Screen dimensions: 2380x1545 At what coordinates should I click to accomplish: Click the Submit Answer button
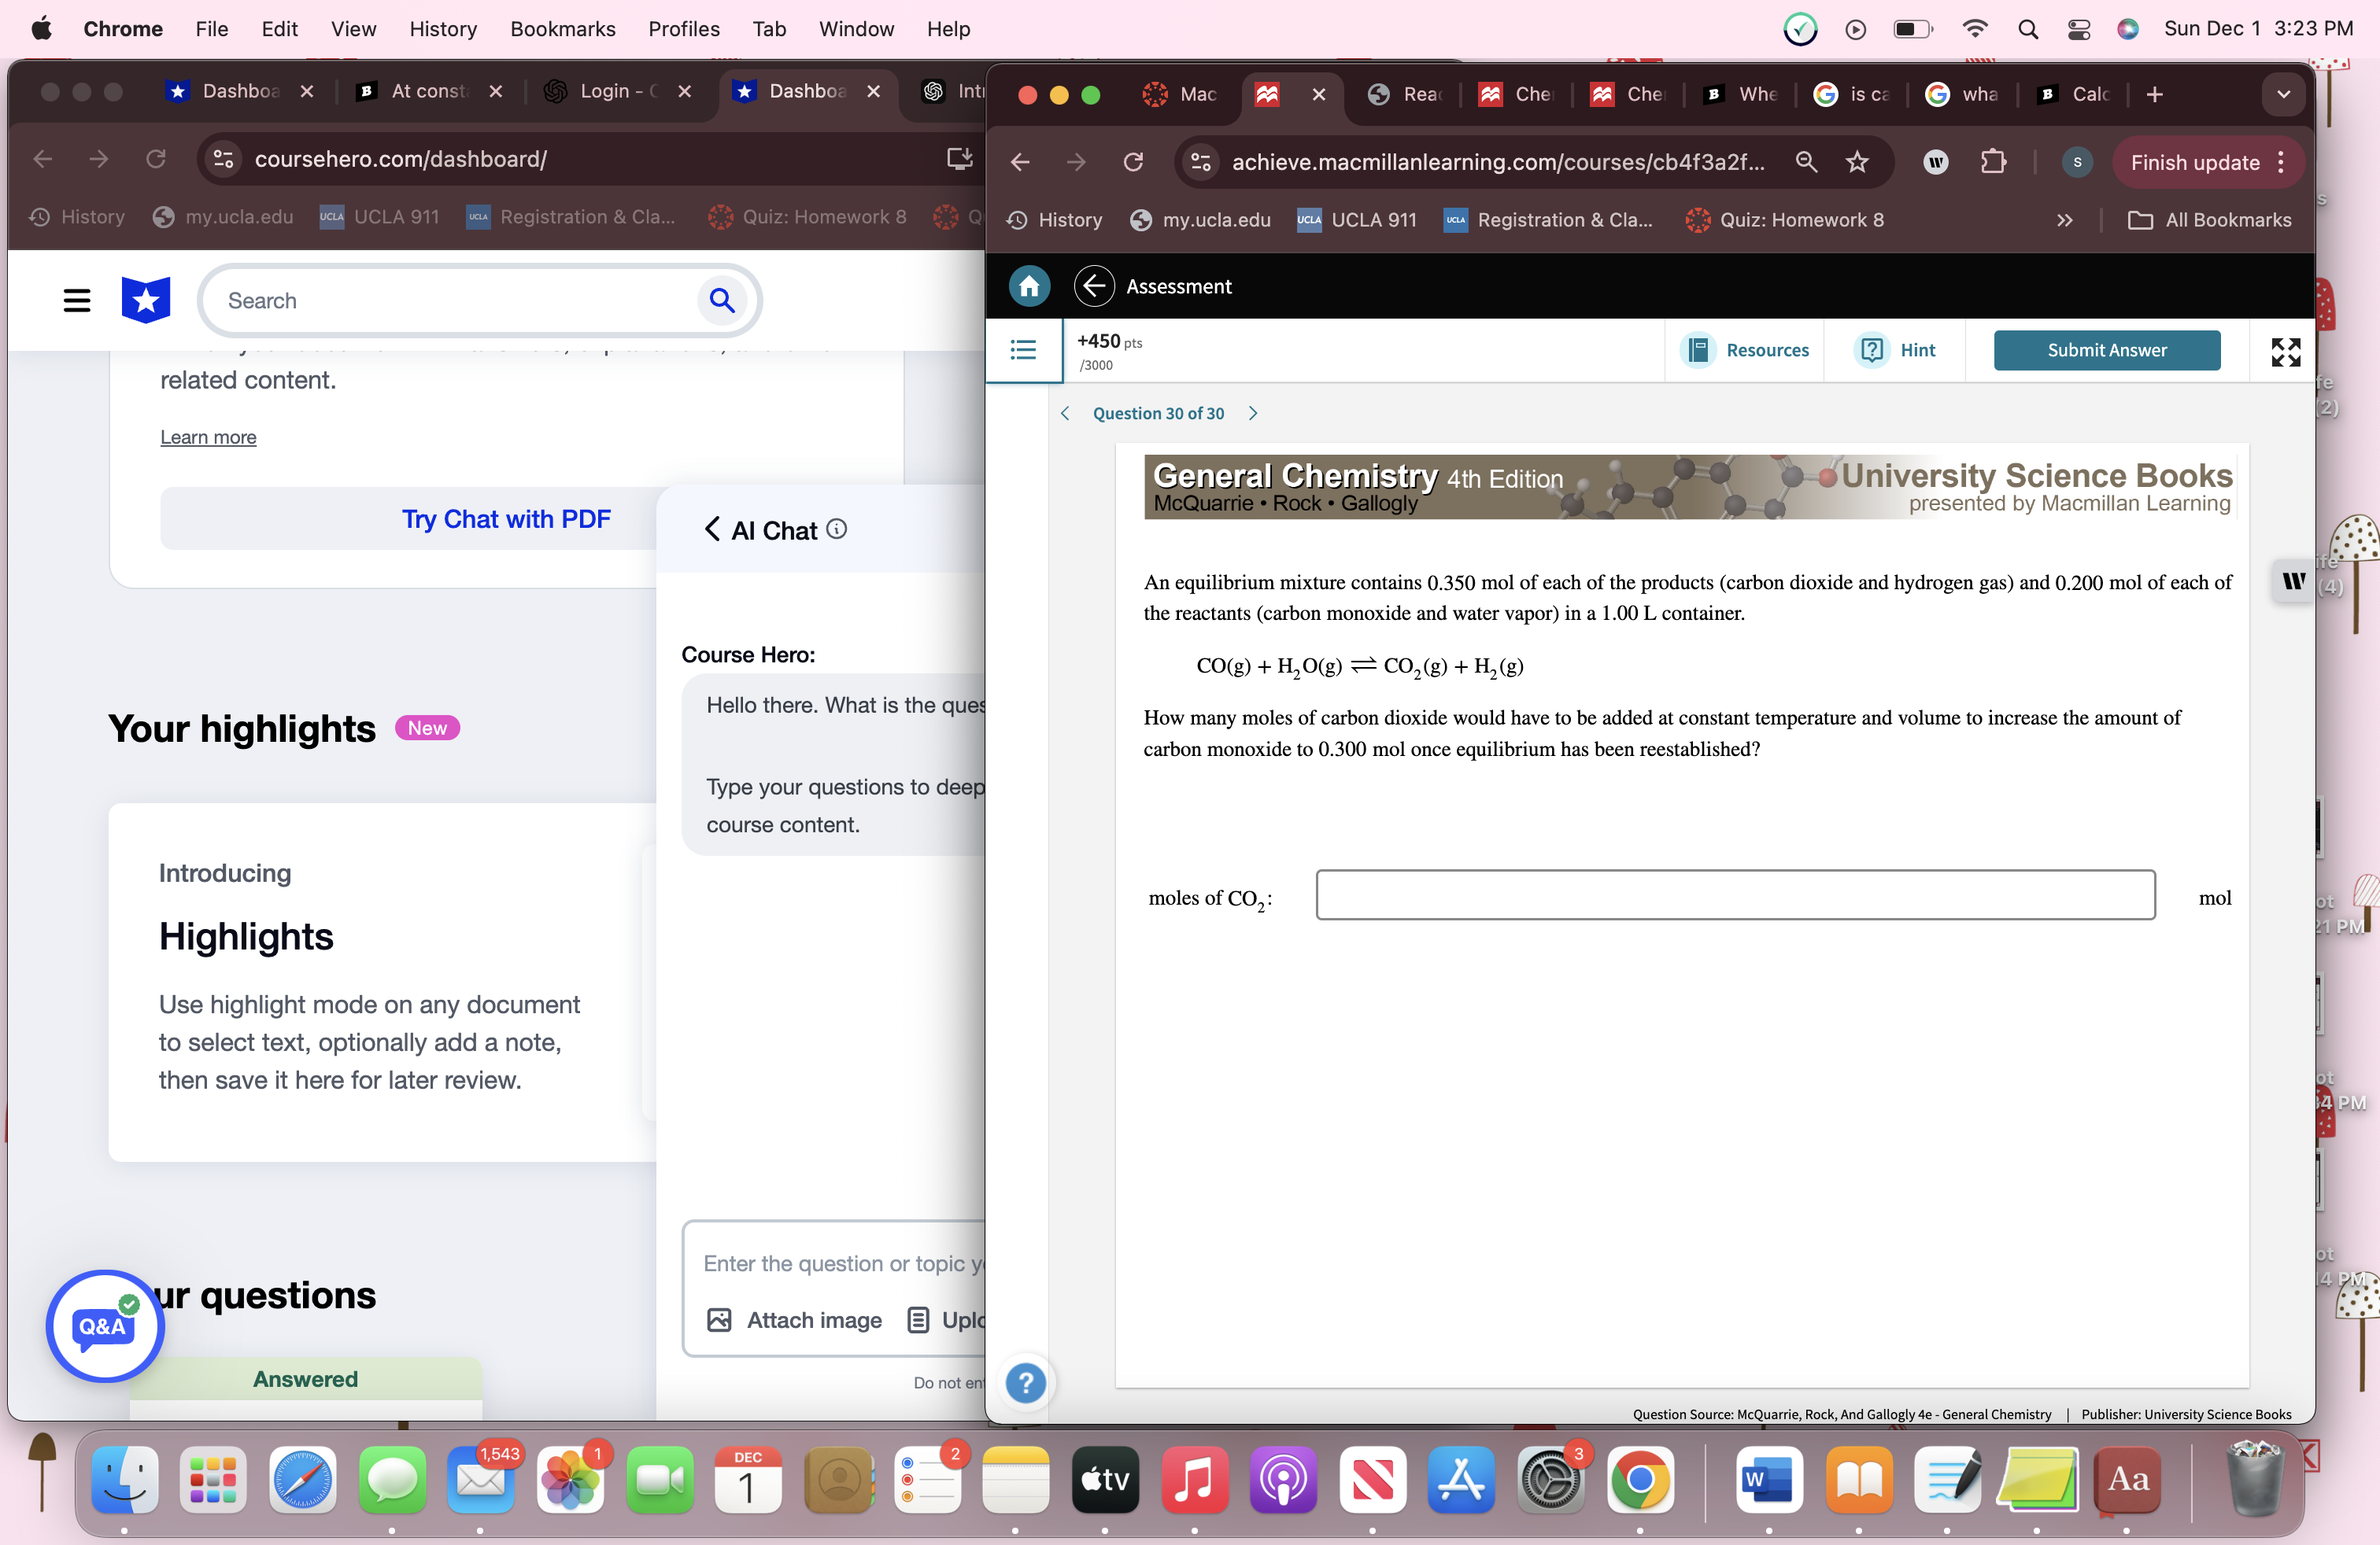pyautogui.click(x=2105, y=350)
